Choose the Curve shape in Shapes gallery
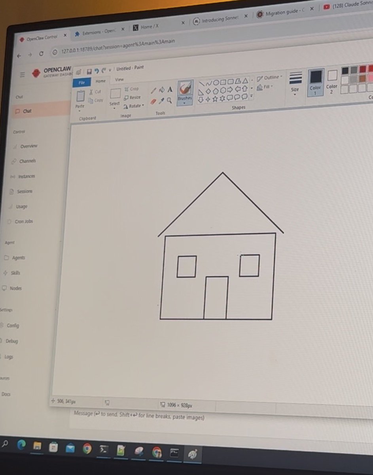The image size is (373, 475). [209, 83]
